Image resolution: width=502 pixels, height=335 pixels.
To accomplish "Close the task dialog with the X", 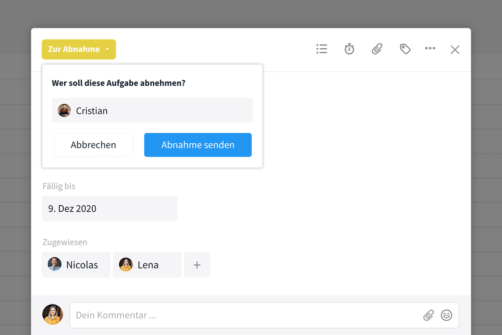I will click(455, 50).
